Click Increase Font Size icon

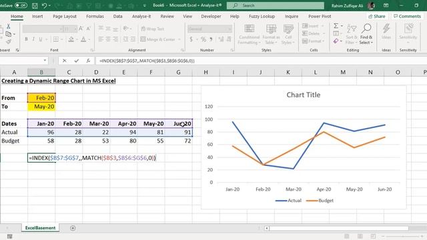81,29
